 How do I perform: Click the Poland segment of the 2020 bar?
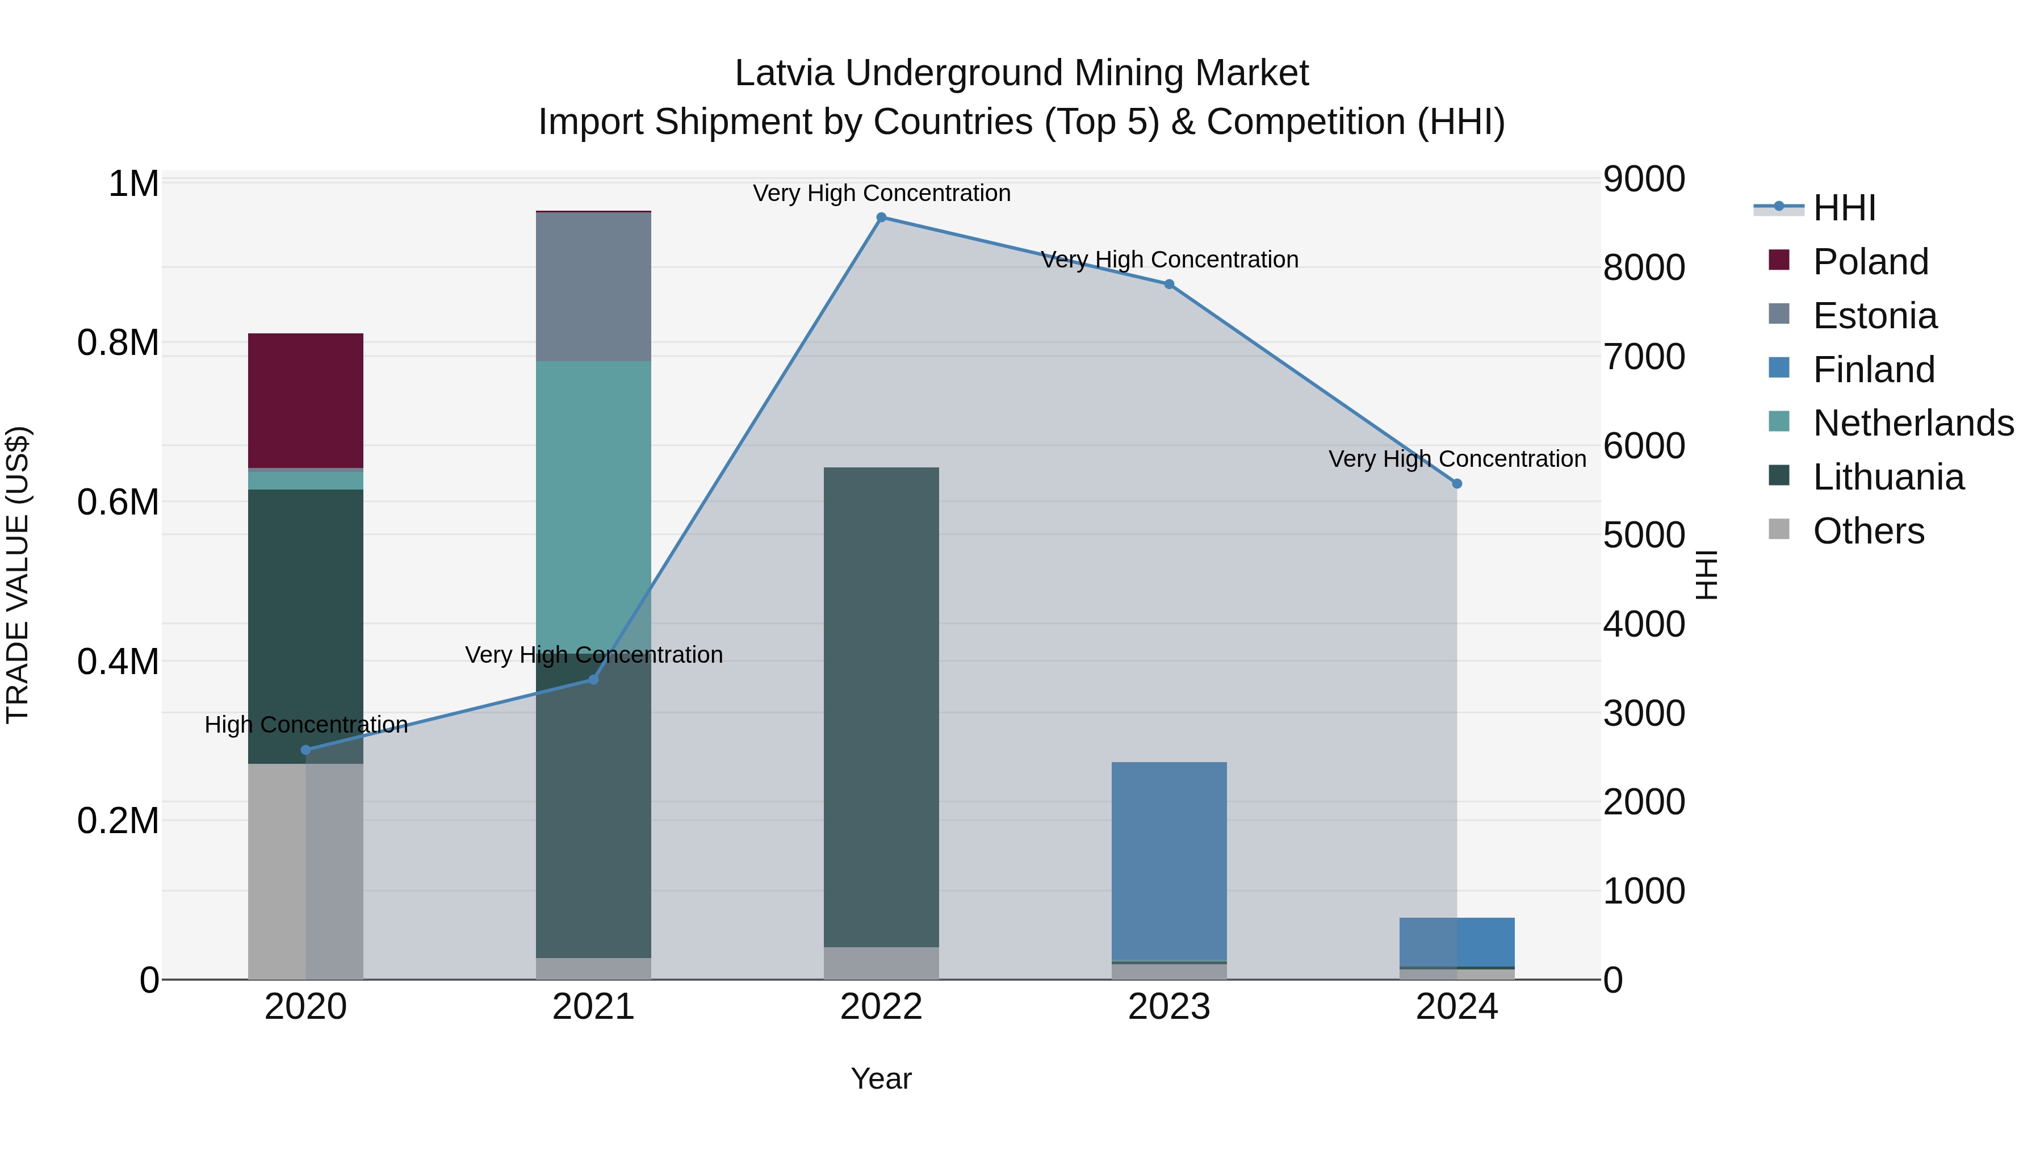[x=305, y=401]
